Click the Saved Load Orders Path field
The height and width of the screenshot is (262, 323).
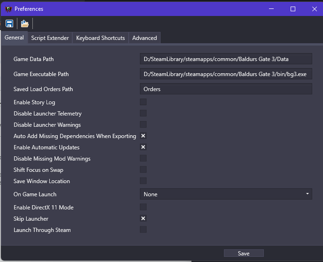pos(226,89)
